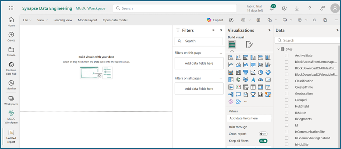341x149 pixels.
Task: Open the notifications bell
Action: (x=271, y=8)
